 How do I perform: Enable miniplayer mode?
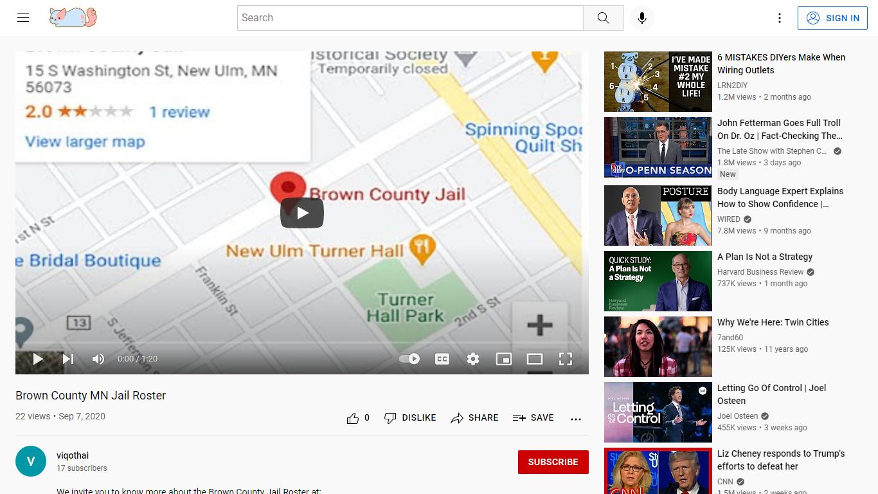tap(504, 359)
